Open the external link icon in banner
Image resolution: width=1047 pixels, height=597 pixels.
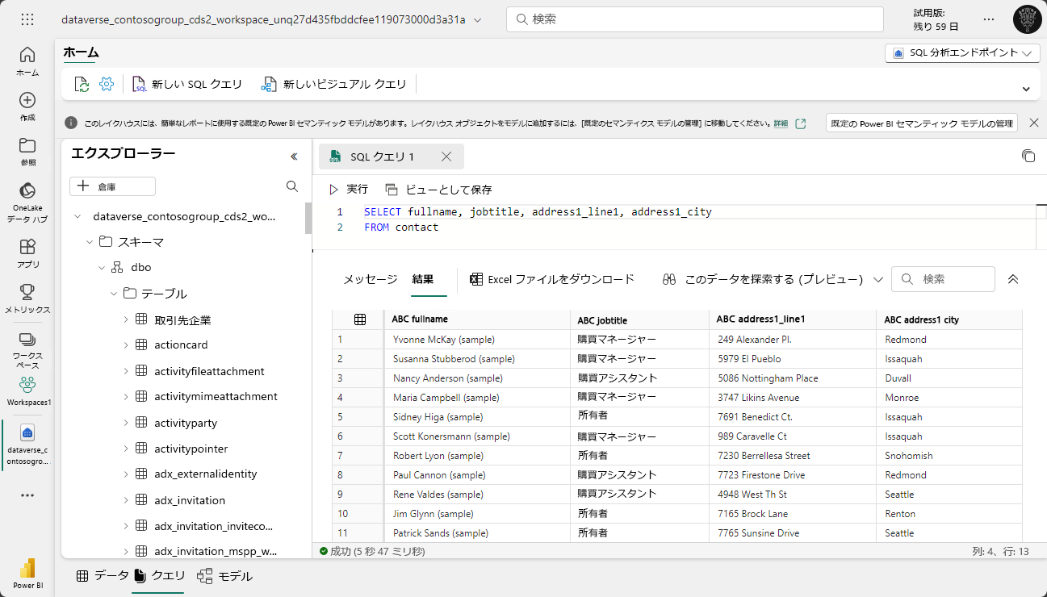point(801,123)
